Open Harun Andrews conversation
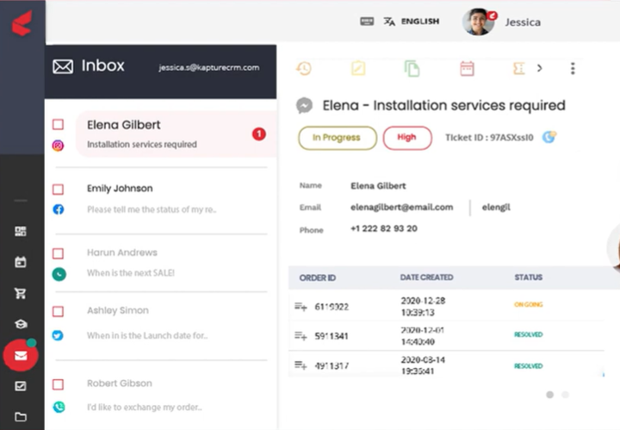This screenshot has height=430, width=620. click(162, 263)
